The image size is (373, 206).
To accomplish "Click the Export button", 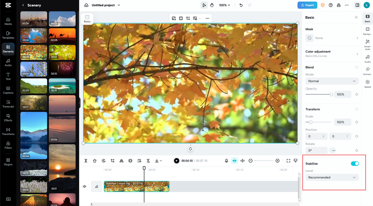I will [x=307, y=5].
